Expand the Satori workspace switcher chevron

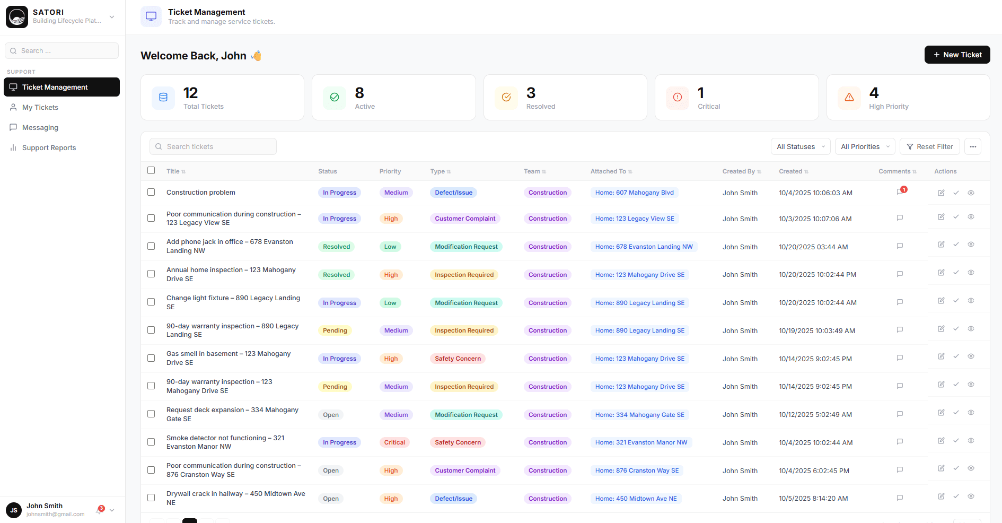(112, 17)
